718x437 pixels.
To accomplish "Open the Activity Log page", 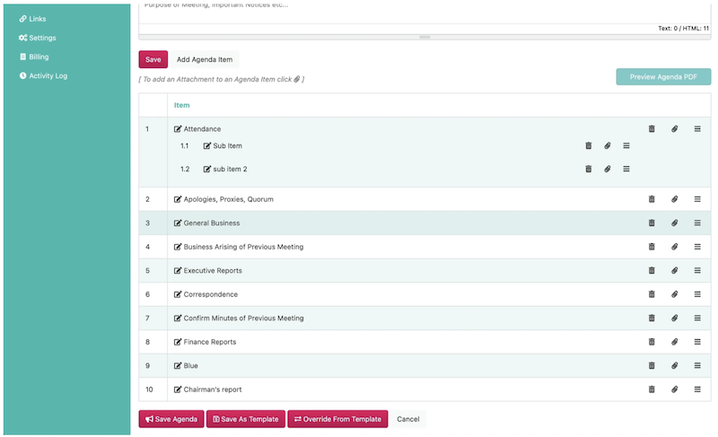I will pyautogui.click(x=43, y=76).
